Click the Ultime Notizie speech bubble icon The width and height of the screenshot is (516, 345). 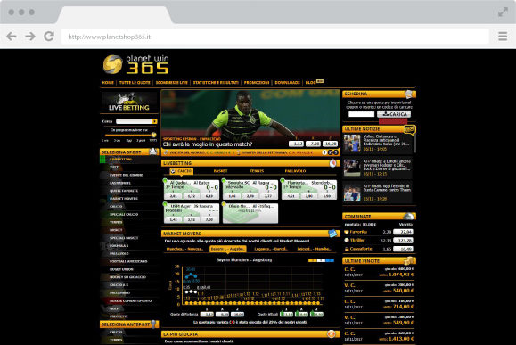[x=410, y=129]
